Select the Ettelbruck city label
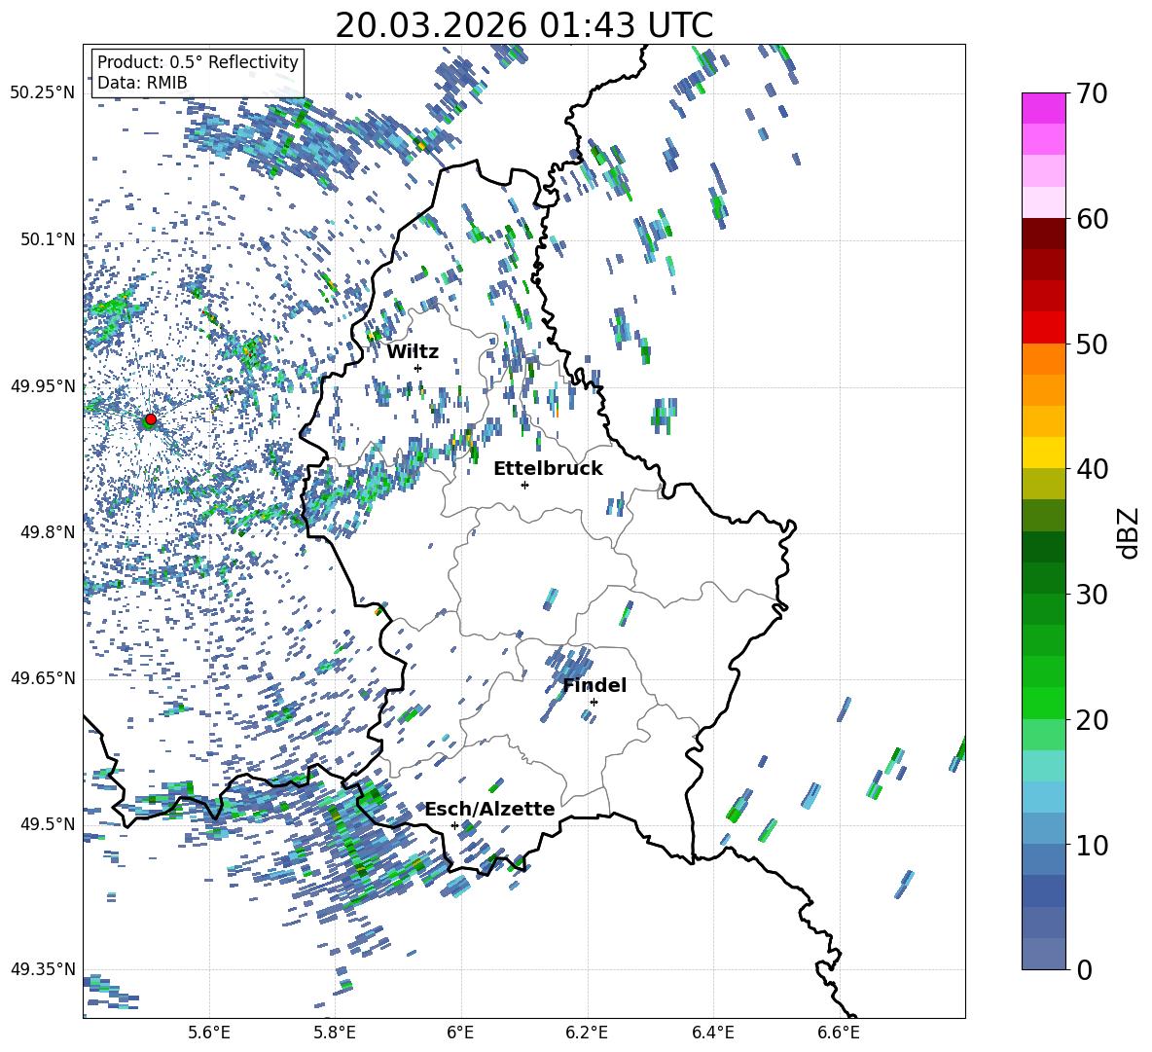Screen dimensions: 1152x1052 point(548,469)
